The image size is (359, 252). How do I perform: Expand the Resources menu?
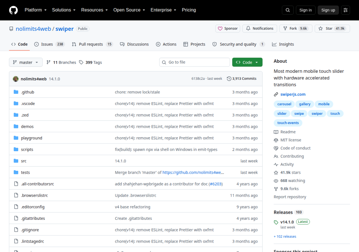[94, 10]
